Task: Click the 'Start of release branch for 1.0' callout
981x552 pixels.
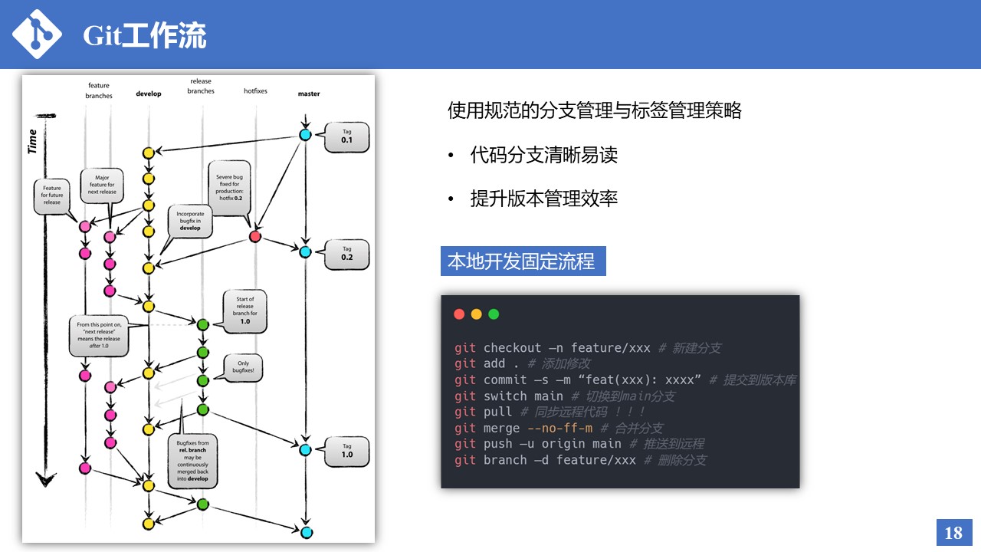Action: (x=245, y=310)
